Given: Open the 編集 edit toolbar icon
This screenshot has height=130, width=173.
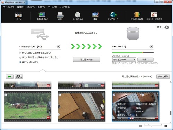Looking at the screenshot, I should pos(95,16).
